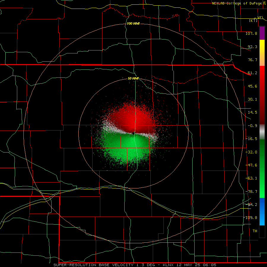Click the TH threshold label
This screenshot has width=267, height=267.
tap(255, 231)
